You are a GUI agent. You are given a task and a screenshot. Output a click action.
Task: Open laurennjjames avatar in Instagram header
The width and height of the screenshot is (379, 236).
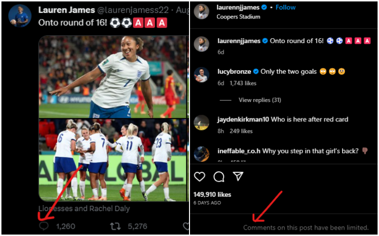point(202,12)
